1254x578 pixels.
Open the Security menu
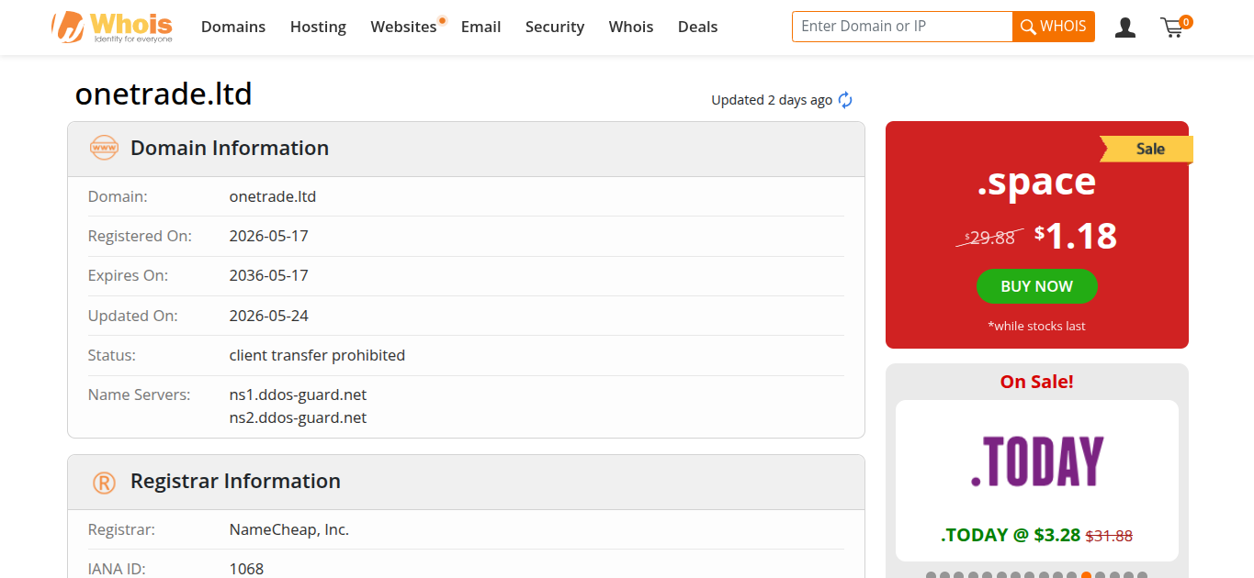point(555,27)
